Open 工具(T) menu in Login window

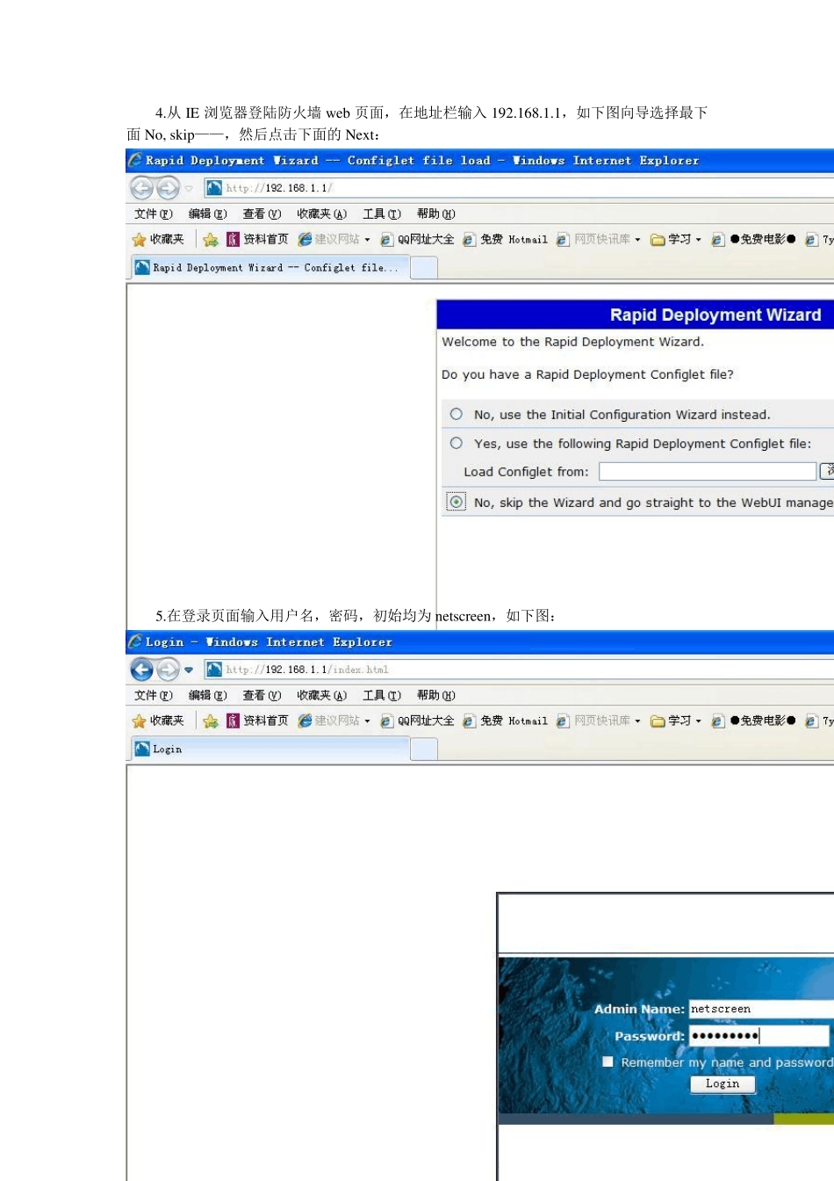click(x=382, y=695)
